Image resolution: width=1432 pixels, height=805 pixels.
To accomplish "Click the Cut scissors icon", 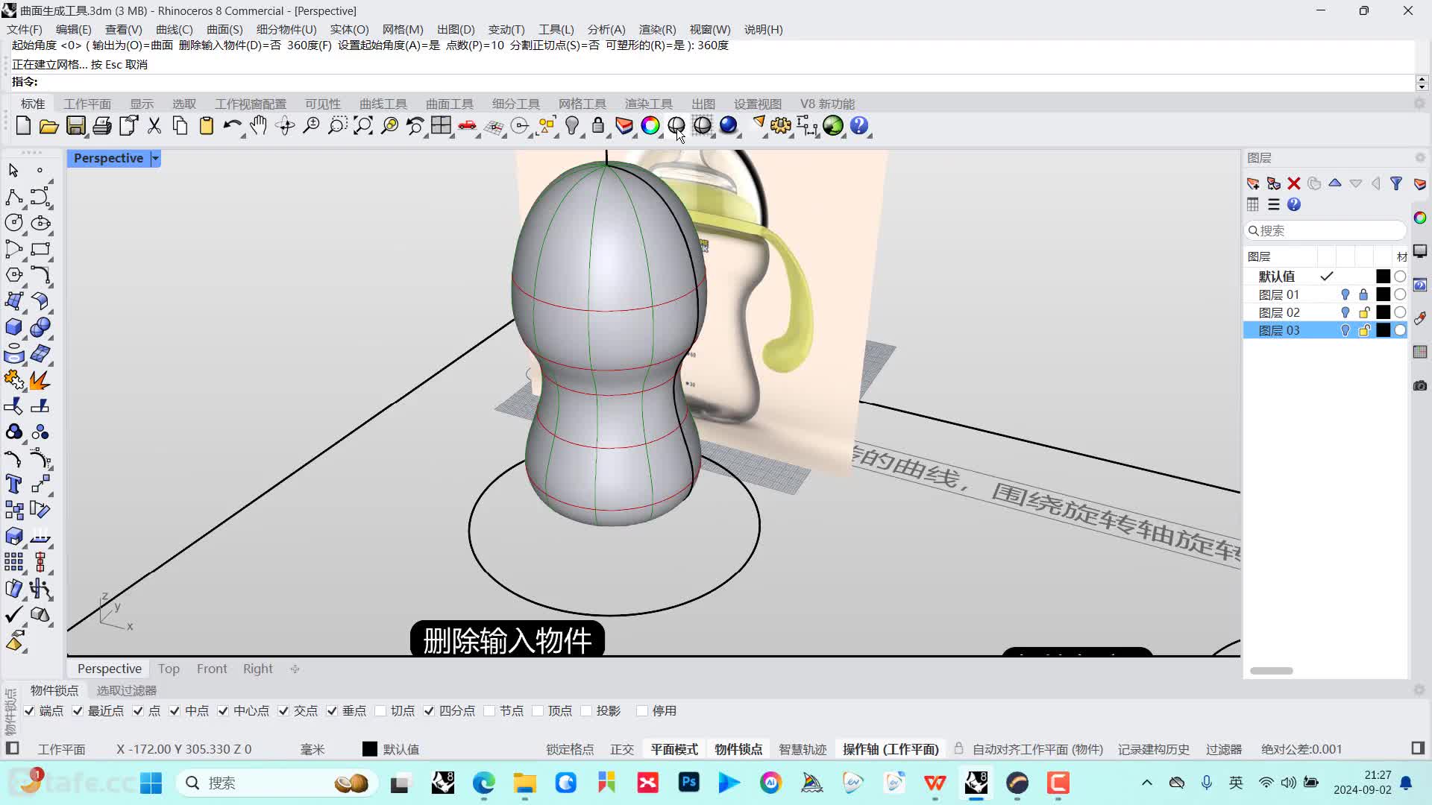I will [154, 126].
